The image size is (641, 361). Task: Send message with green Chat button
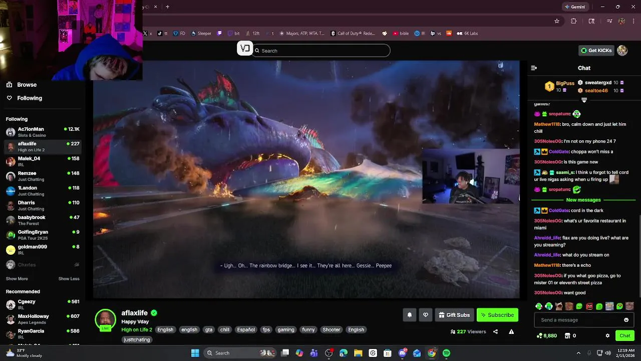(624, 336)
